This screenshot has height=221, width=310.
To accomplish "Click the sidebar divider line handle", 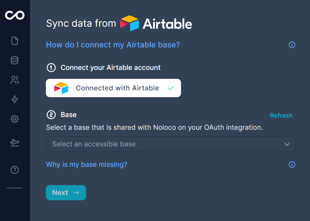I will pos(14,188).
